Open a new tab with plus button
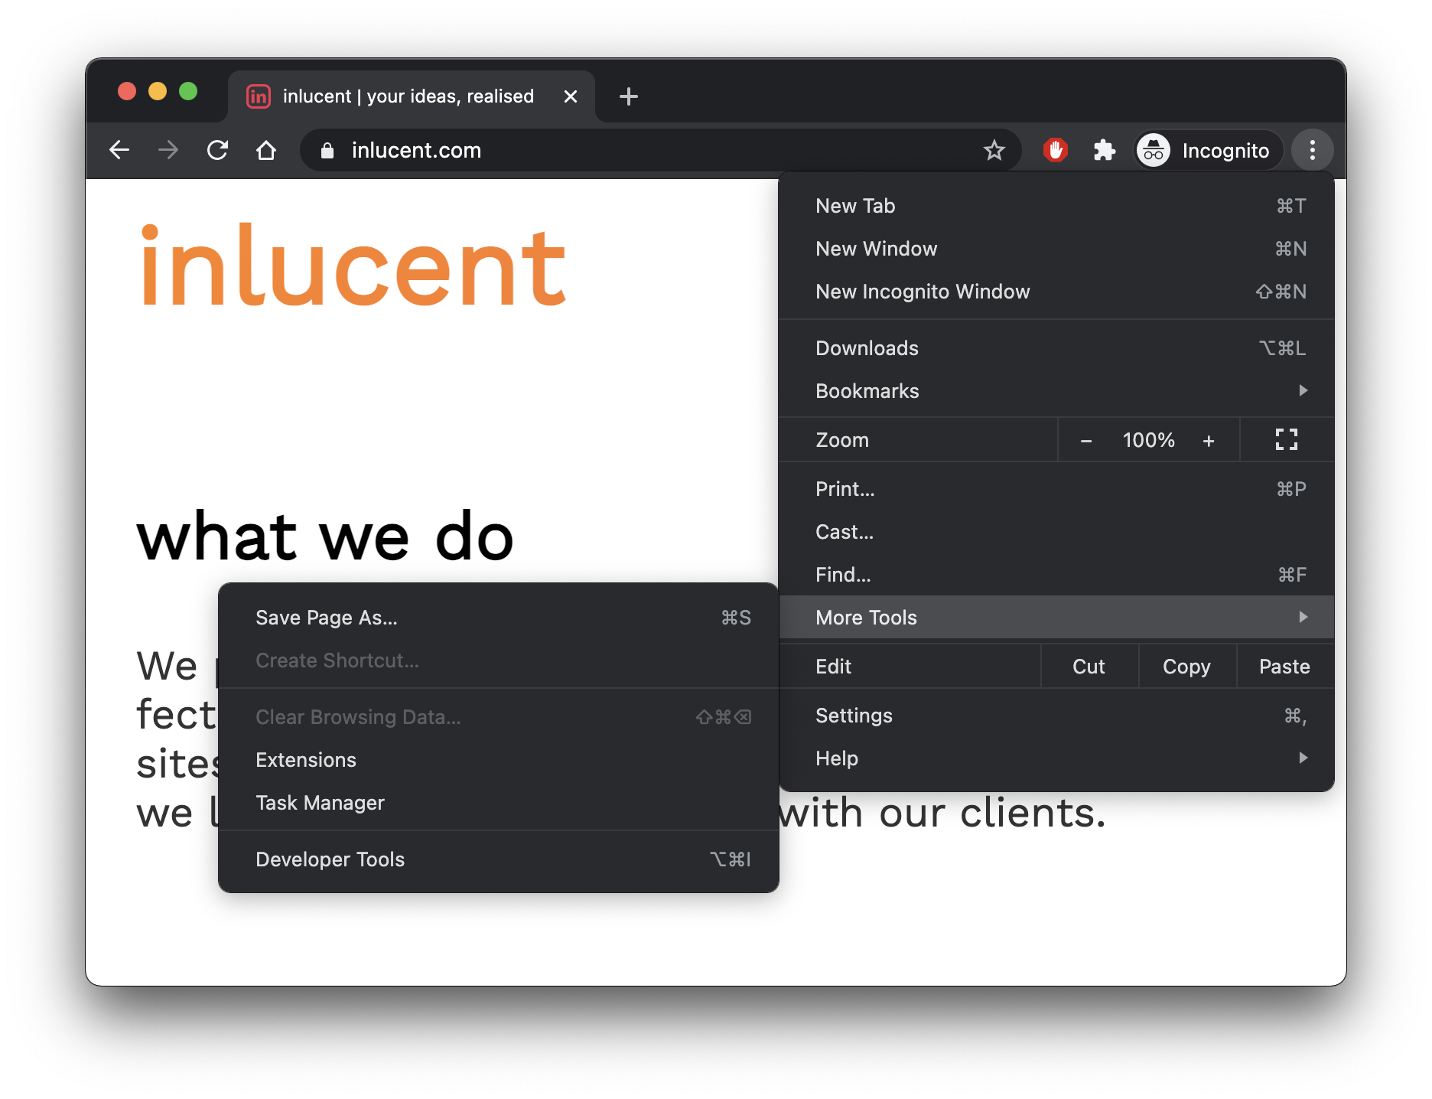This screenshot has height=1099, width=1432. point(628,96)
